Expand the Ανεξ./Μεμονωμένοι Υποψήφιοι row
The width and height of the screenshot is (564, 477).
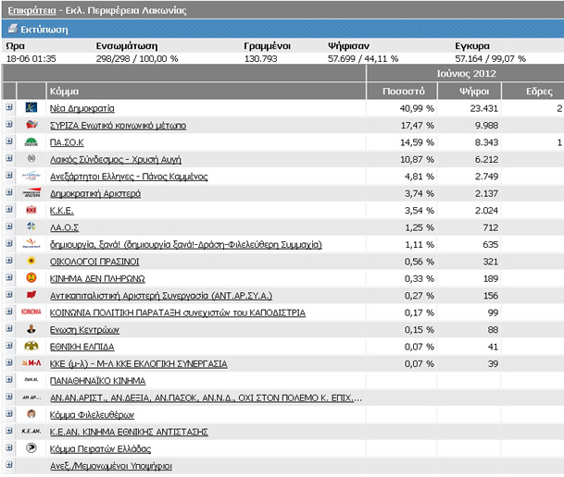[9, 464]
